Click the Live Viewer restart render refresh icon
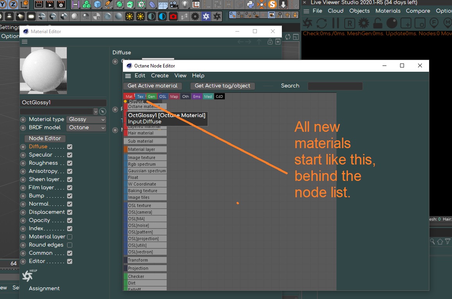 pos(322,23)
